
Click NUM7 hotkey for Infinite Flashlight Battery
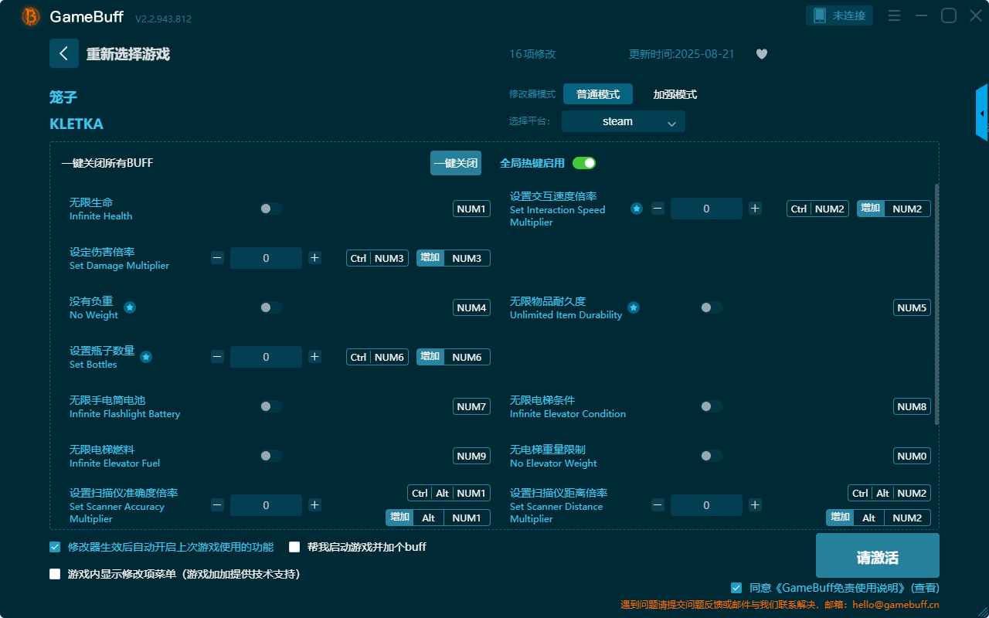[471, 406]
